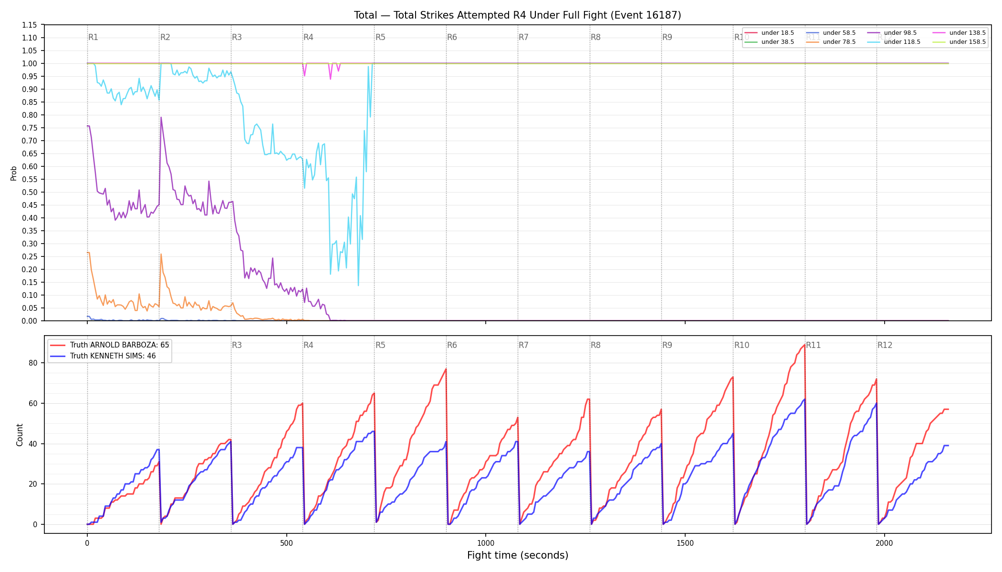Click the R3 round label in count chart
Viewport: 1002px width, 572px height.
point(237,345)
